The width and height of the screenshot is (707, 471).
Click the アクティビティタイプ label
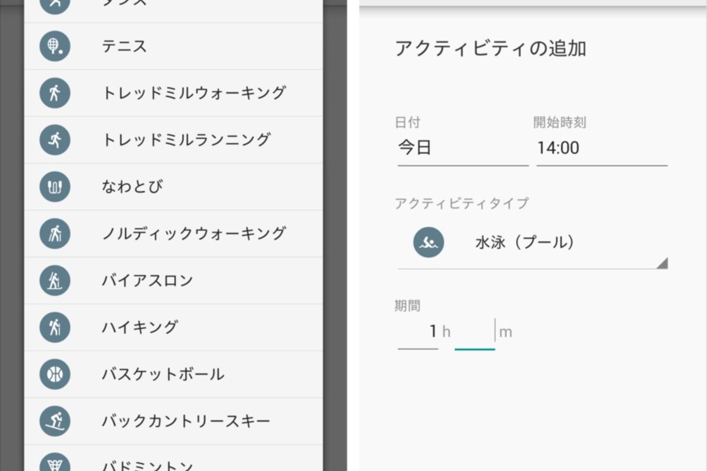461,204
